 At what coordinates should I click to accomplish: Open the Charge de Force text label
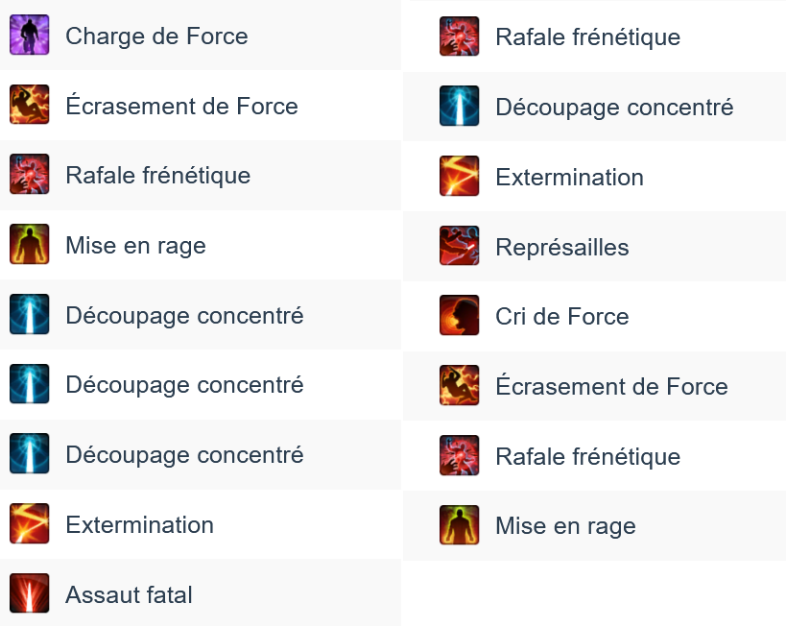click(x=156, y=36)
